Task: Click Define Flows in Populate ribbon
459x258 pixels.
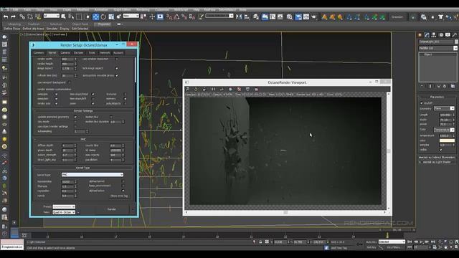Action: (x=12, y=29)
